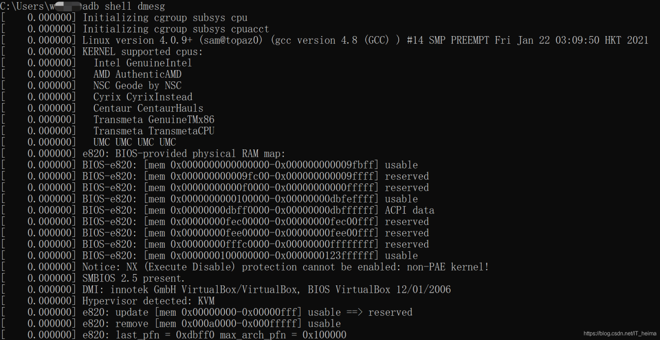Click the 'KERNEL supported cpus:' line
This screenshot has width=660, height=340.
click(x=142, y=52)
